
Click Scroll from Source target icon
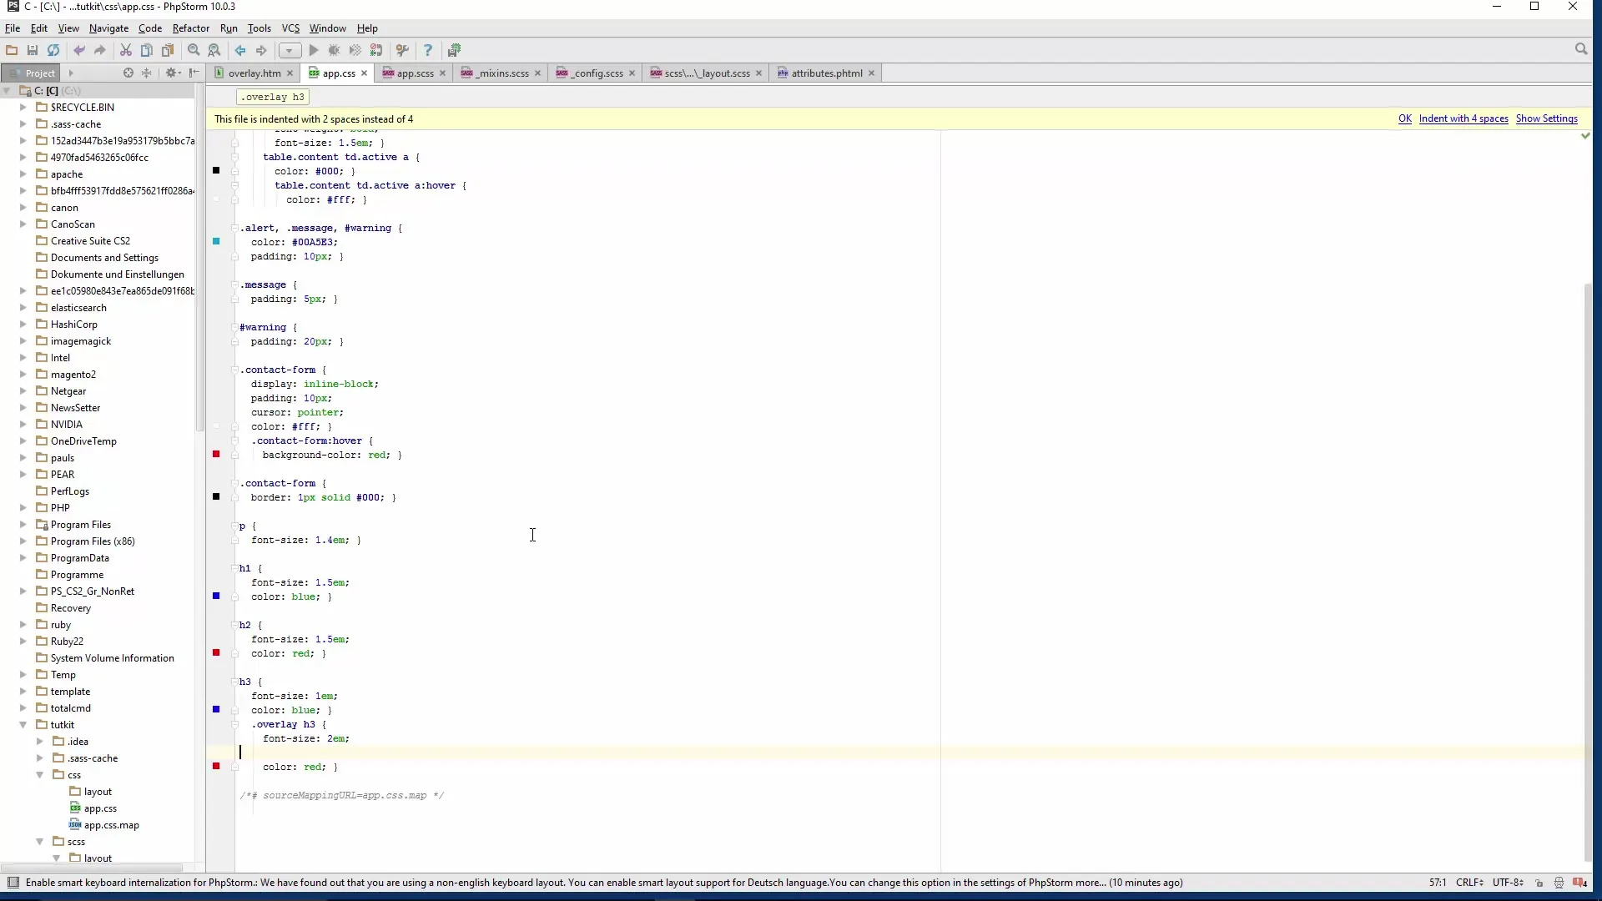tap(128, 73)
